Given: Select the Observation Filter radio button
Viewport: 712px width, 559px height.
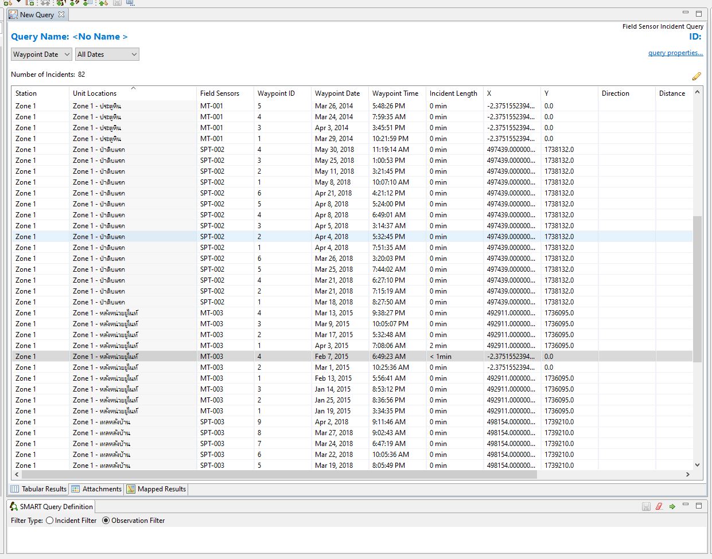Looking at the screenshot, I should pyautogui.click(x=106, y=521).
